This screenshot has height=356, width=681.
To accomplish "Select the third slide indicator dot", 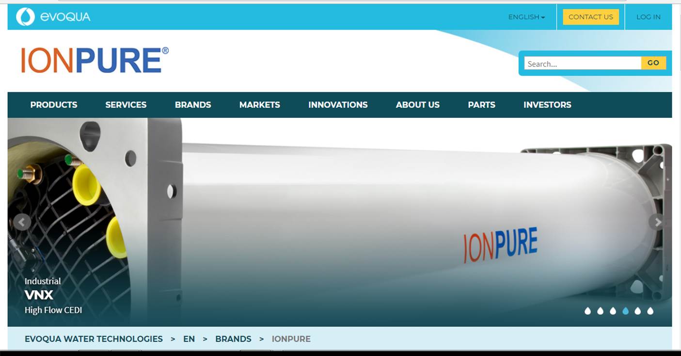I will 613,311.
